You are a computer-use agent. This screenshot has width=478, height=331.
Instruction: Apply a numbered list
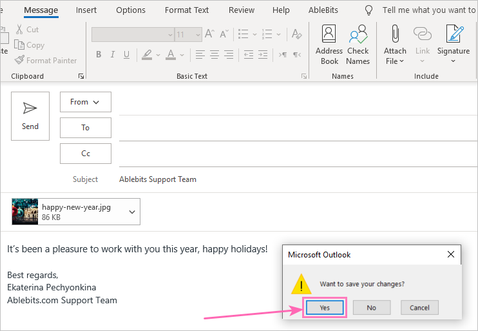pyautogui.click(x=267, y=34)
